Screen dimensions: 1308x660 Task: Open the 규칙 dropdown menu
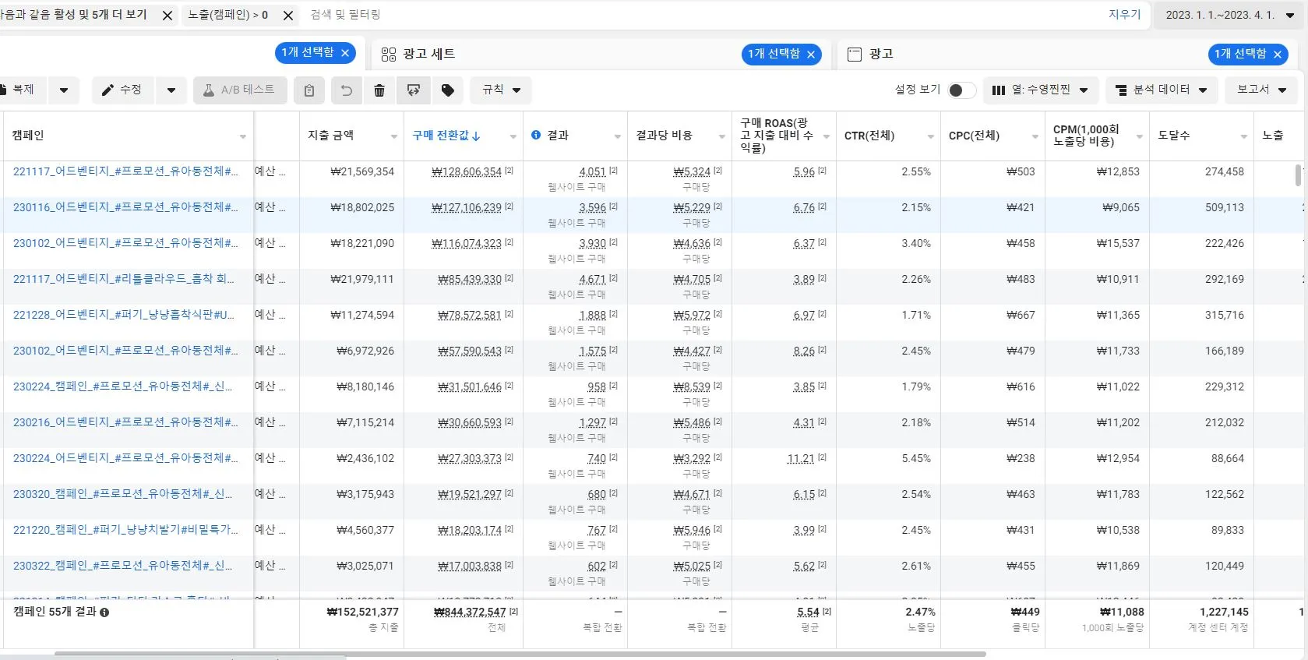click(x=501, y=90)
